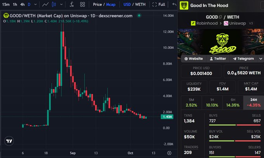The width and height of the screenshot is (264, 158).
Task: Click the Oct label on time axis
Action: tap(130, 153)
